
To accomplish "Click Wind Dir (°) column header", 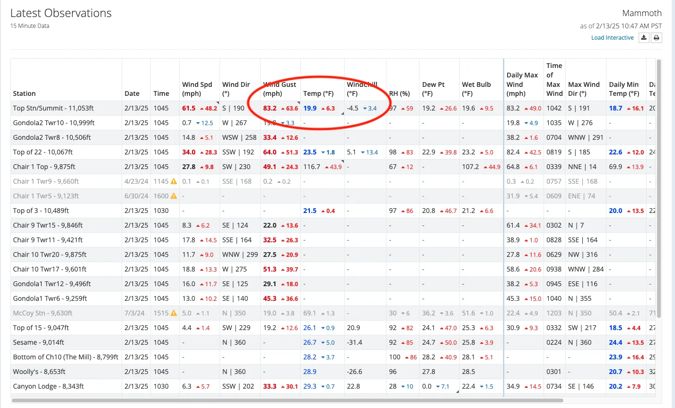I will 236,89.
